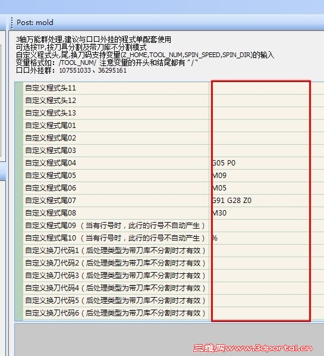Click the empty value field for 自定义程式头13

click(267, 113)
